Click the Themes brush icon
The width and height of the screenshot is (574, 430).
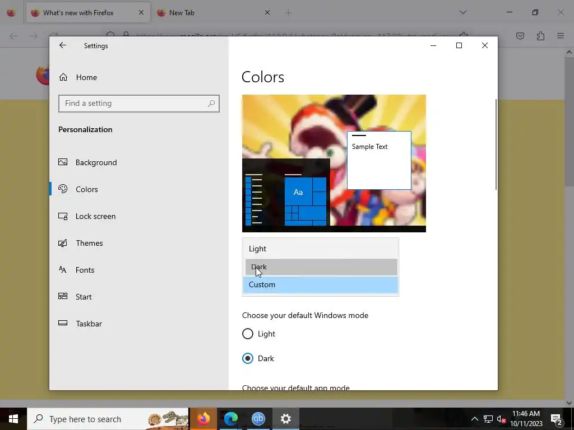[63, 243]
